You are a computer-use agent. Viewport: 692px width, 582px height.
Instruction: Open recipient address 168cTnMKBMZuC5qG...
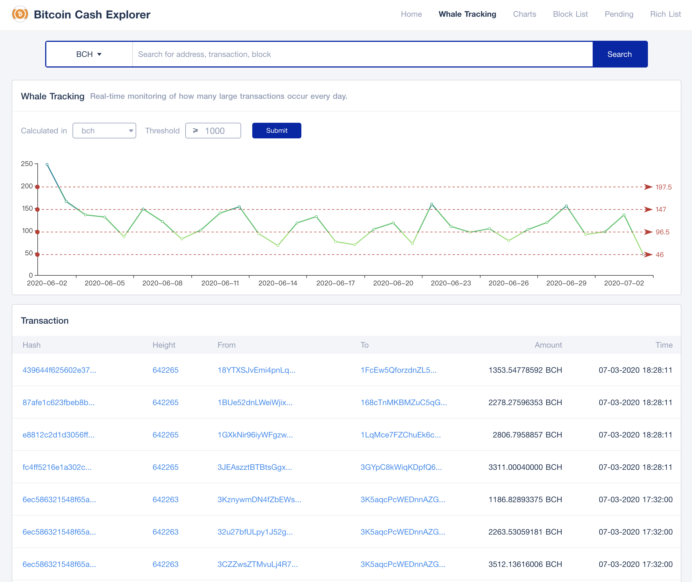(403, 403)
